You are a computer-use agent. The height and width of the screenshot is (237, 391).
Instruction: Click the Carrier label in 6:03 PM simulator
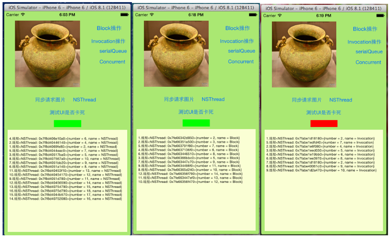(x=12, y=15)
